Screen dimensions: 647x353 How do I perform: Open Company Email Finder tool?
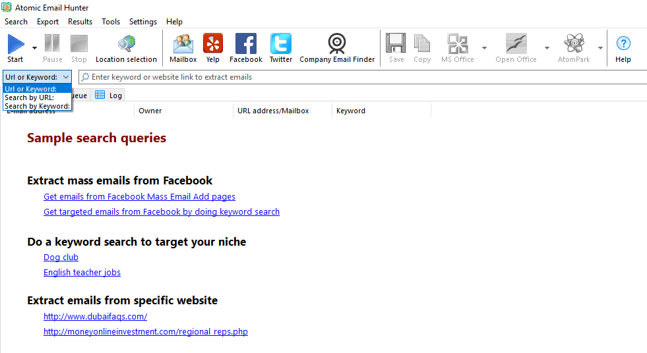click(337, 43)
